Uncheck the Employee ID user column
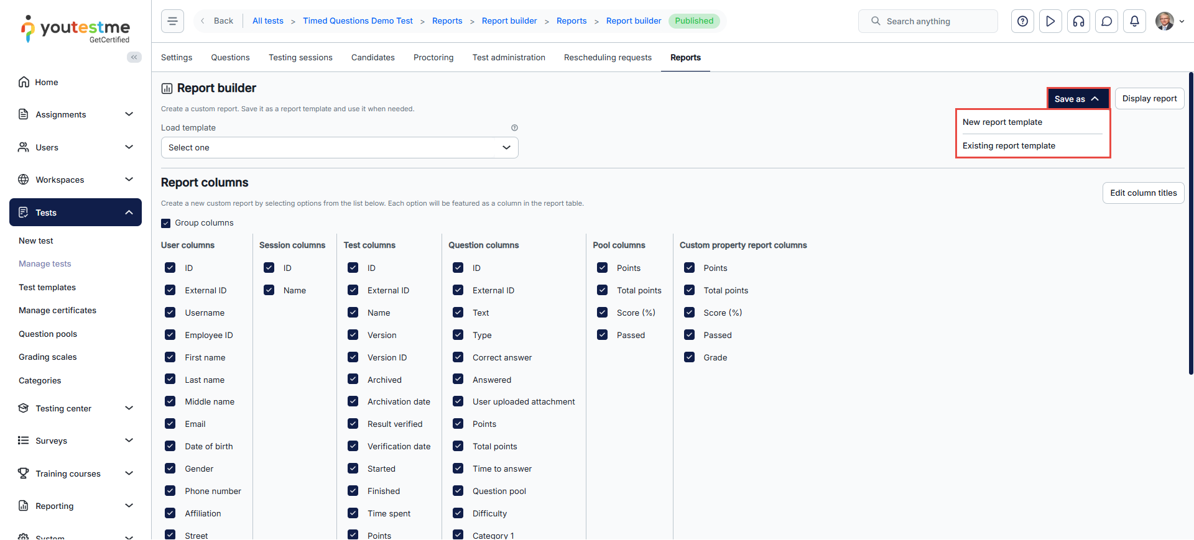 click(x=170, y=335)
